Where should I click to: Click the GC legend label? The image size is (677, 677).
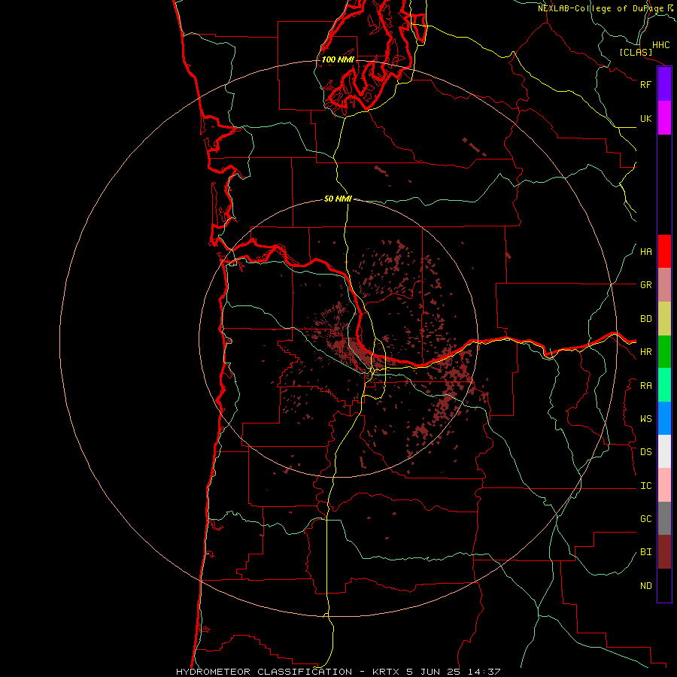[x=645, y=519]
